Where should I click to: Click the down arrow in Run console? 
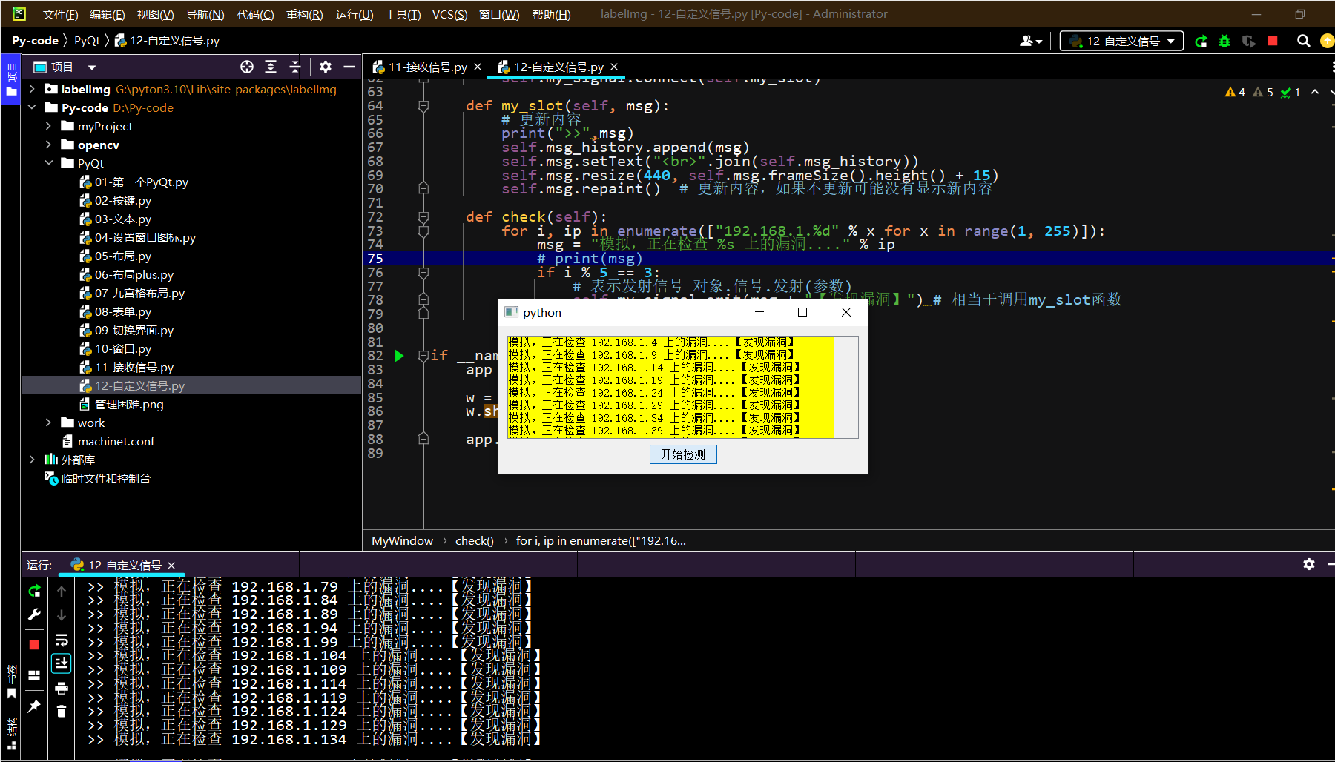62,615
